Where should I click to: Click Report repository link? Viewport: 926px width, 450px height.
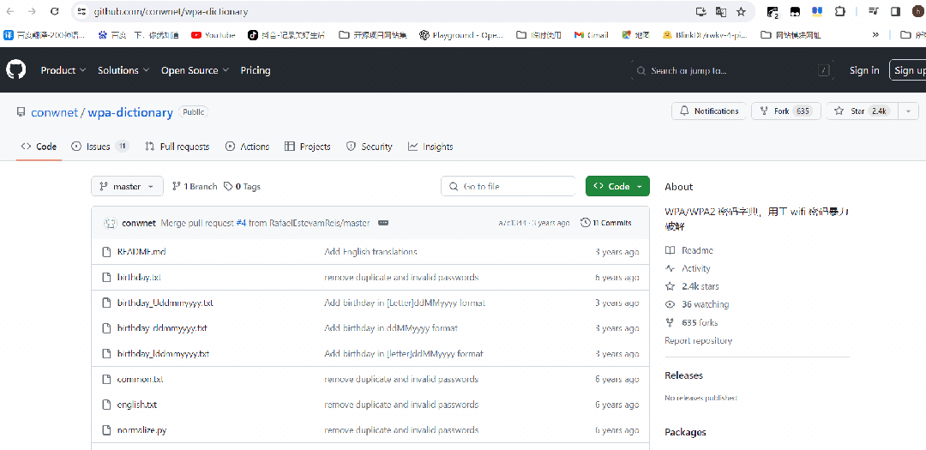click(x=698, y=340)
